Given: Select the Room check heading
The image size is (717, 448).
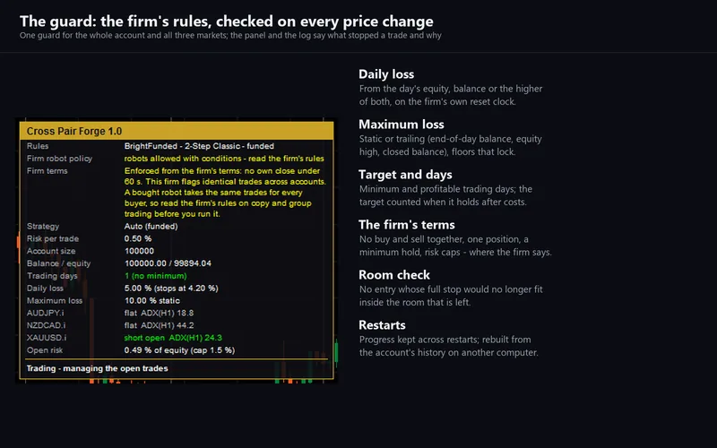Looking at the screenshot, I should [394, 275].
